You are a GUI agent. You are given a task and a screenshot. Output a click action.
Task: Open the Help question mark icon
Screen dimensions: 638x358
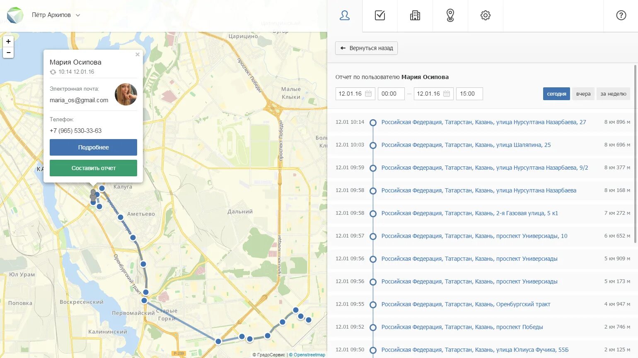point(621,16)
